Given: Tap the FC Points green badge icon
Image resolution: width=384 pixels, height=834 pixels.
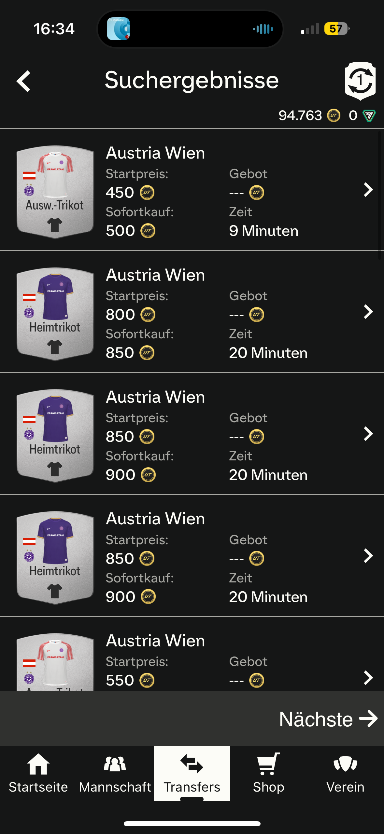Looking at the screenshot, I should click(369, 116).
